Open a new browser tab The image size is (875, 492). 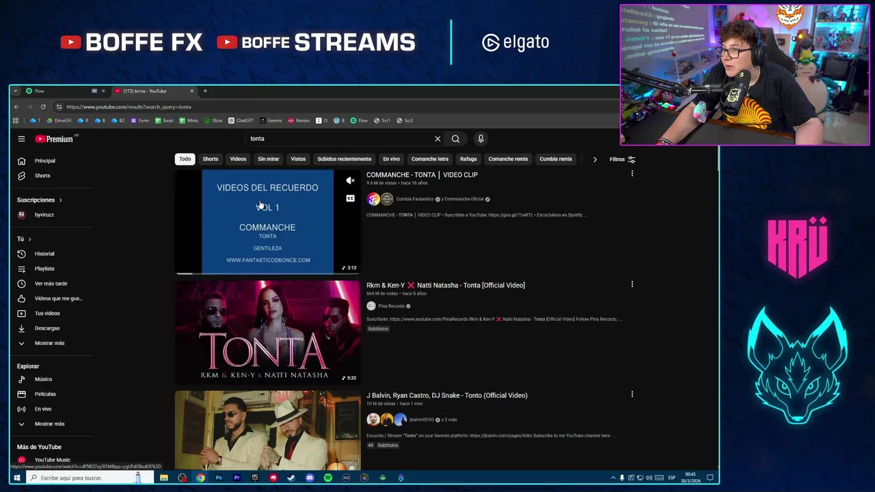205,91
